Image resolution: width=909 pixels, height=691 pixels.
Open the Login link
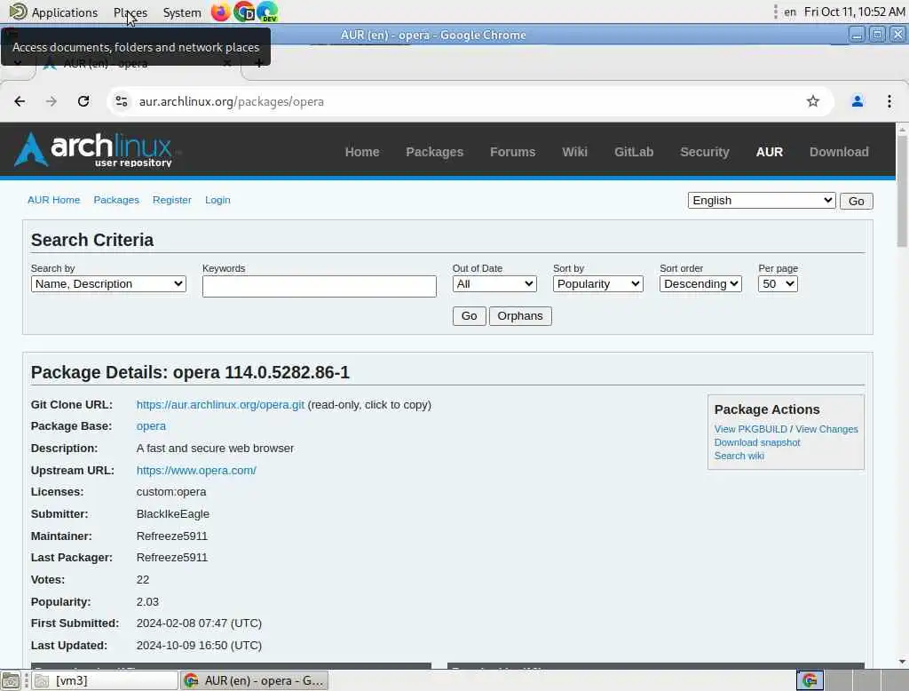click(217, 200)
